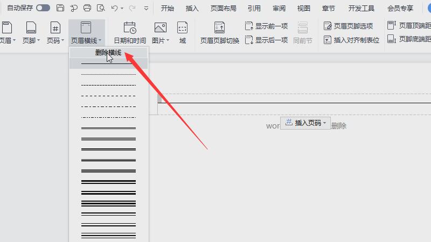The image size is (431, 242).
Task: Expand quick access toolbar customization arrow
Action: [146, 9]
